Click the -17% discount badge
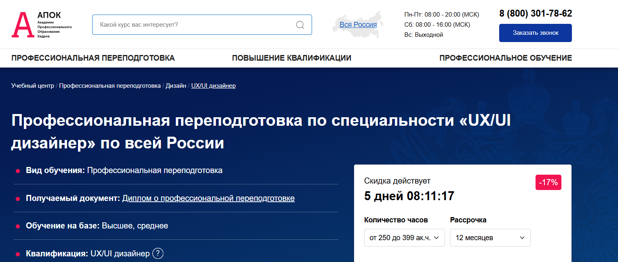This screenshot has height=262, width=618. (548, 182)
